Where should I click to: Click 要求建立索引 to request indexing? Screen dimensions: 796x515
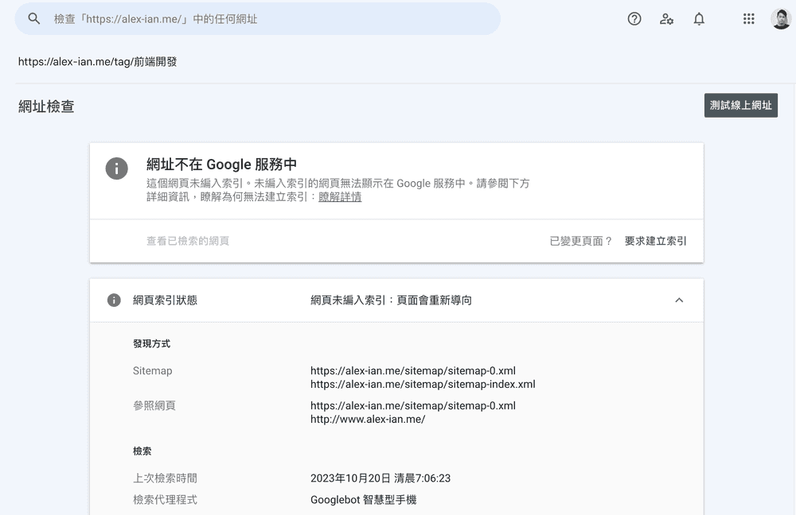click(655, 241)
